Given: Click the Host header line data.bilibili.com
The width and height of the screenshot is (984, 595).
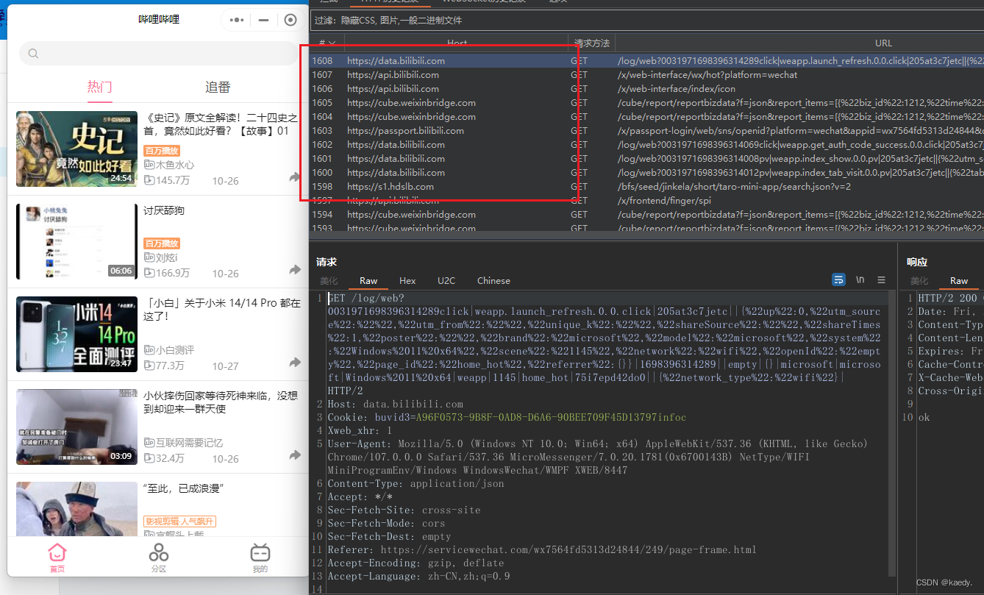Looking at the screenshot, I should pyautogui.click(x=396, y=404).
